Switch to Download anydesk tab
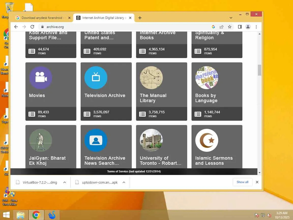This screenshot has width=293, height=220. 43,18
